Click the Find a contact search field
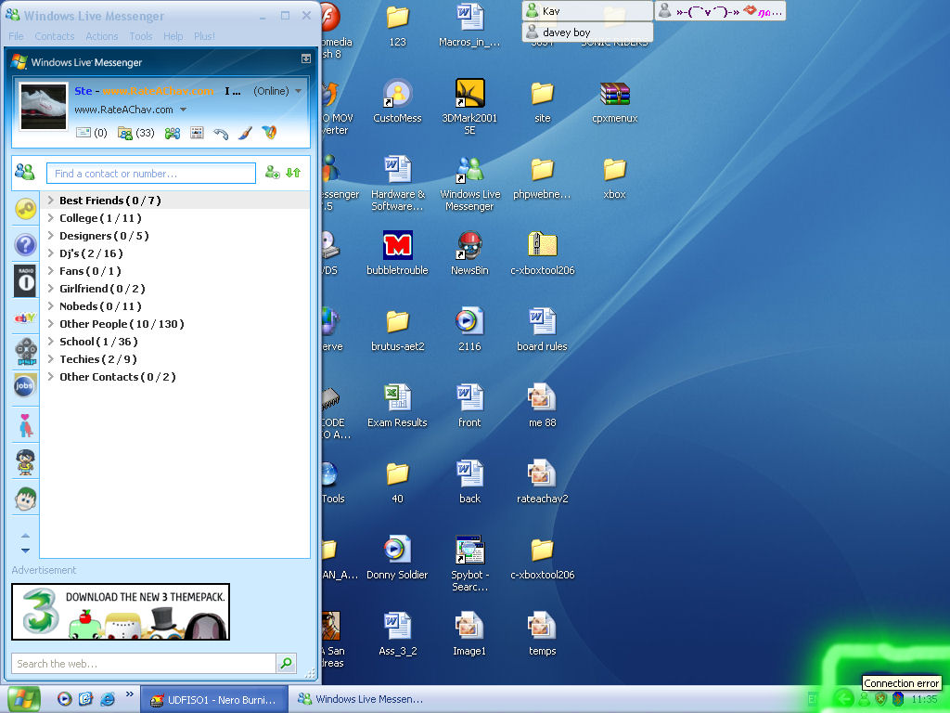Screen dimensions: 950x713 pyautogui.click(x=150, y=174)
